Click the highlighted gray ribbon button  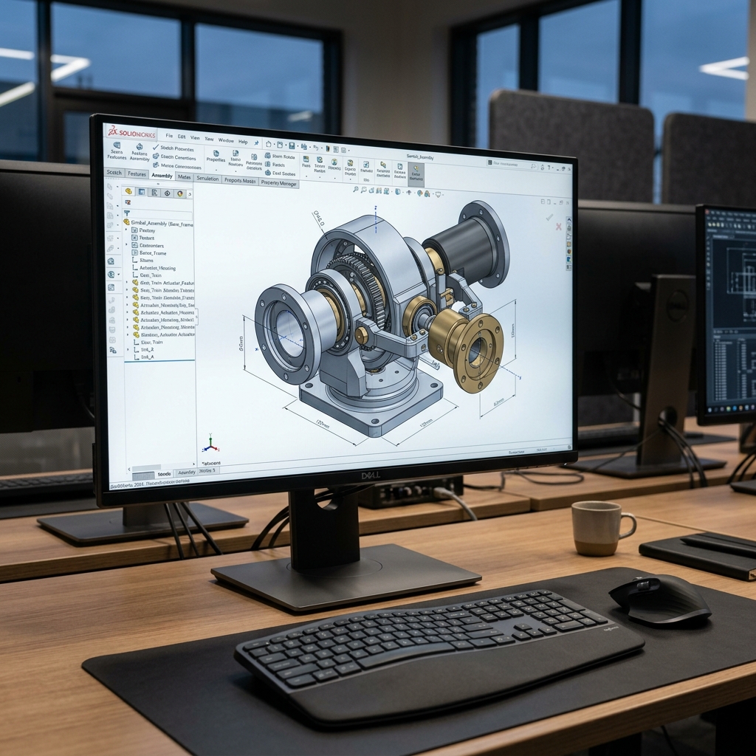point(416,174)
